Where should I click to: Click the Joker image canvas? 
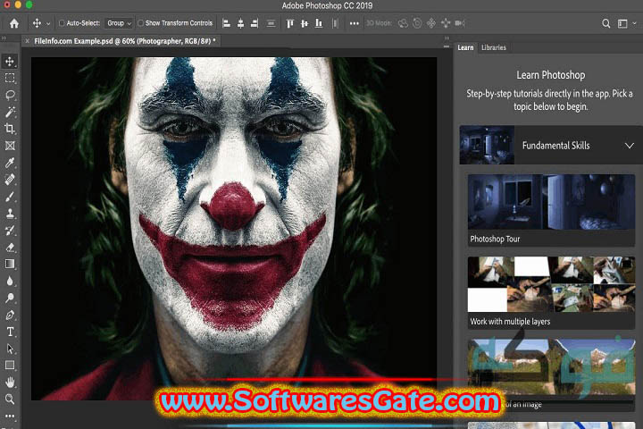[x=234, y=228]
